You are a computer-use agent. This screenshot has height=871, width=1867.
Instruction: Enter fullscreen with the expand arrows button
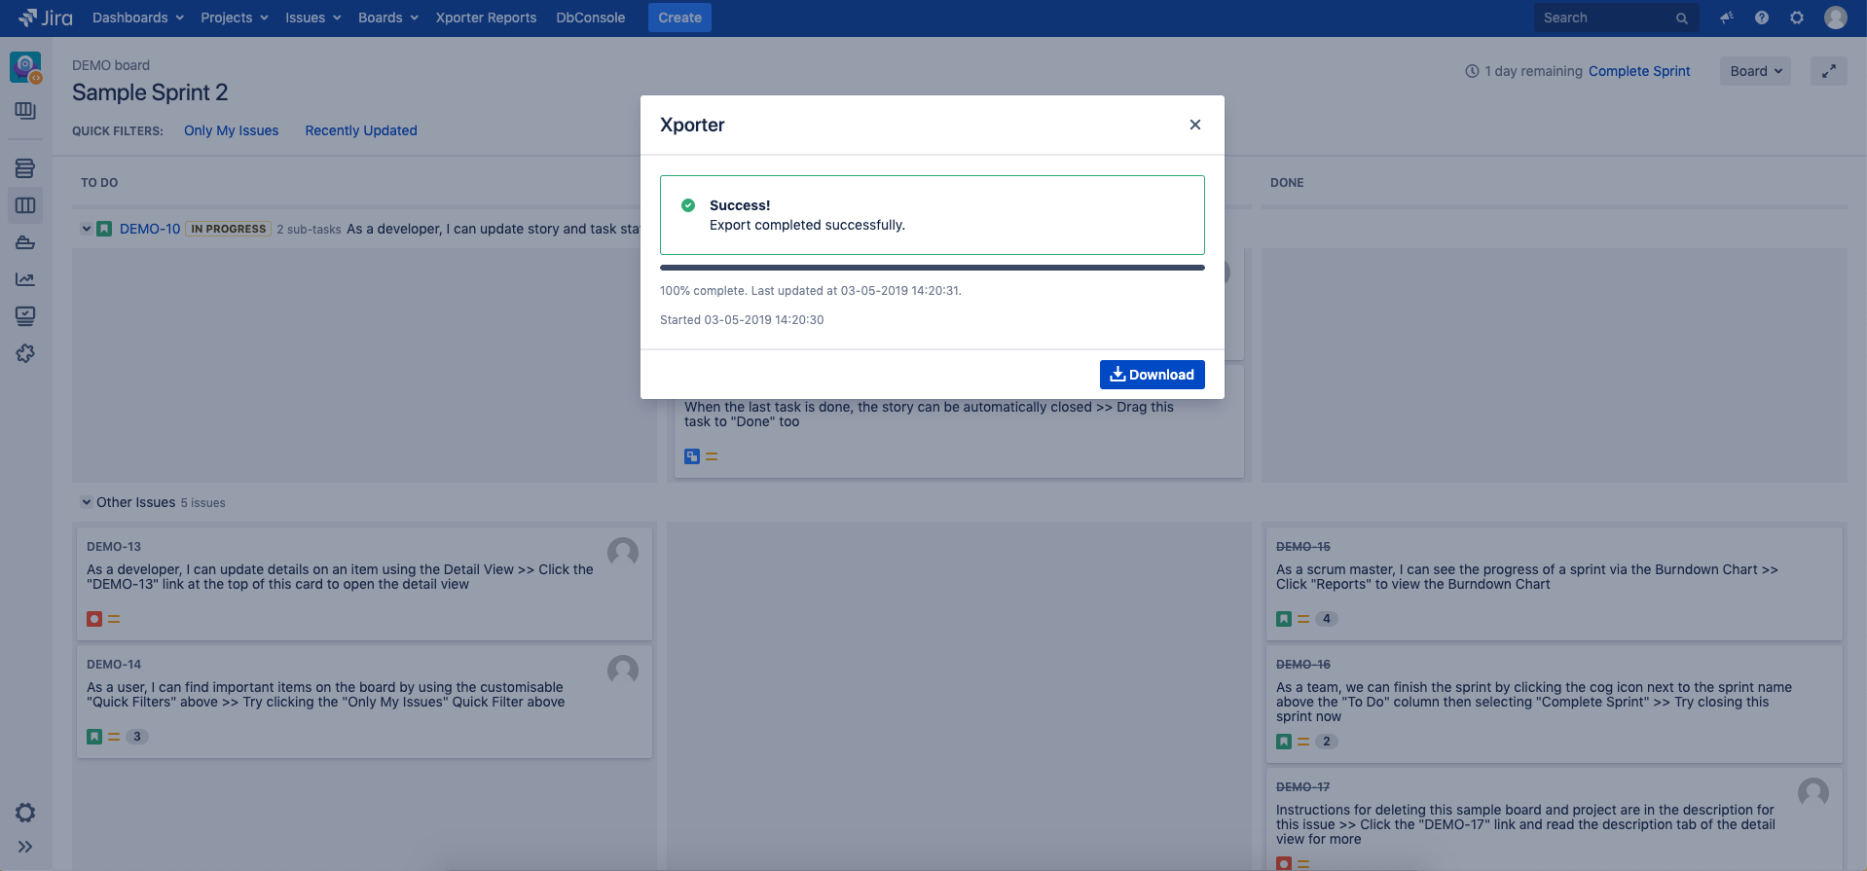pos(1828,71)
